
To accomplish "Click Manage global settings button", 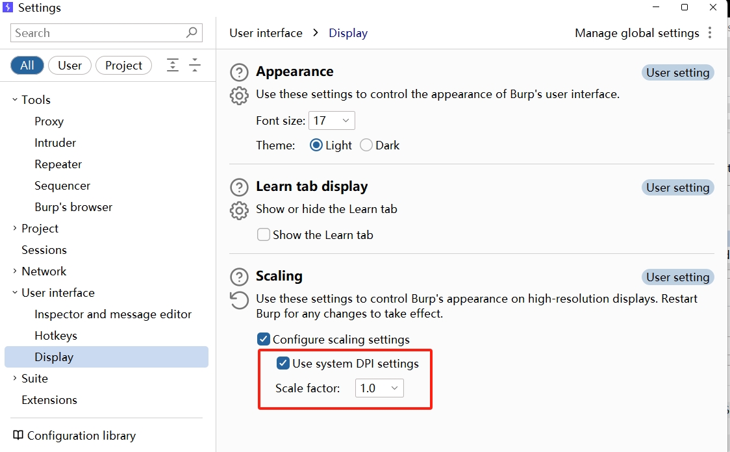I will [637, 33].
